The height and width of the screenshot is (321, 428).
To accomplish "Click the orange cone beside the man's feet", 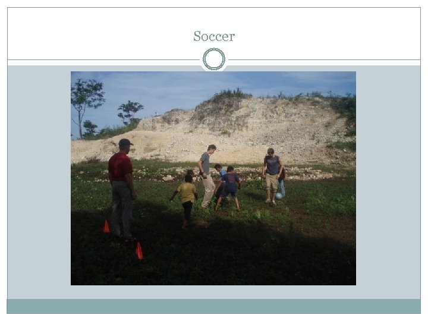I will click(x=106, y=226).
